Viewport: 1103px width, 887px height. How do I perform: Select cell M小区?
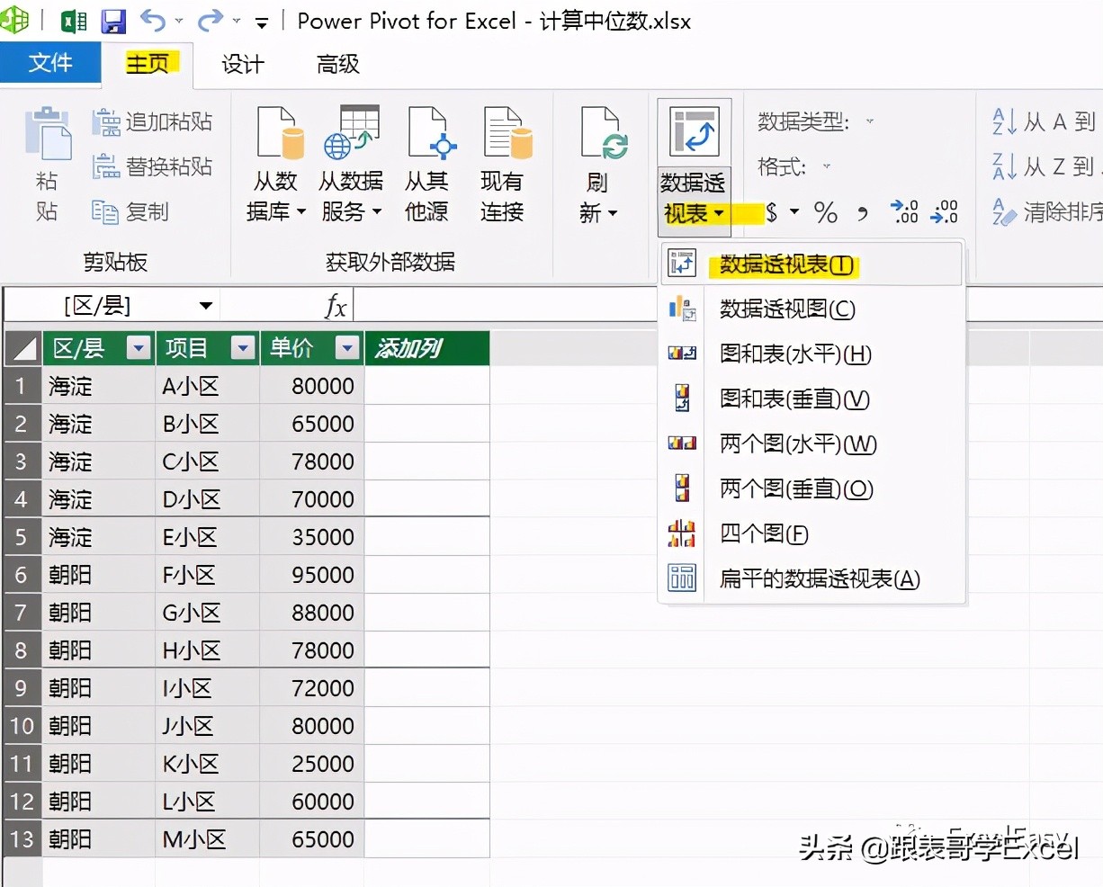pyautogui.click(x=208, y=839)
